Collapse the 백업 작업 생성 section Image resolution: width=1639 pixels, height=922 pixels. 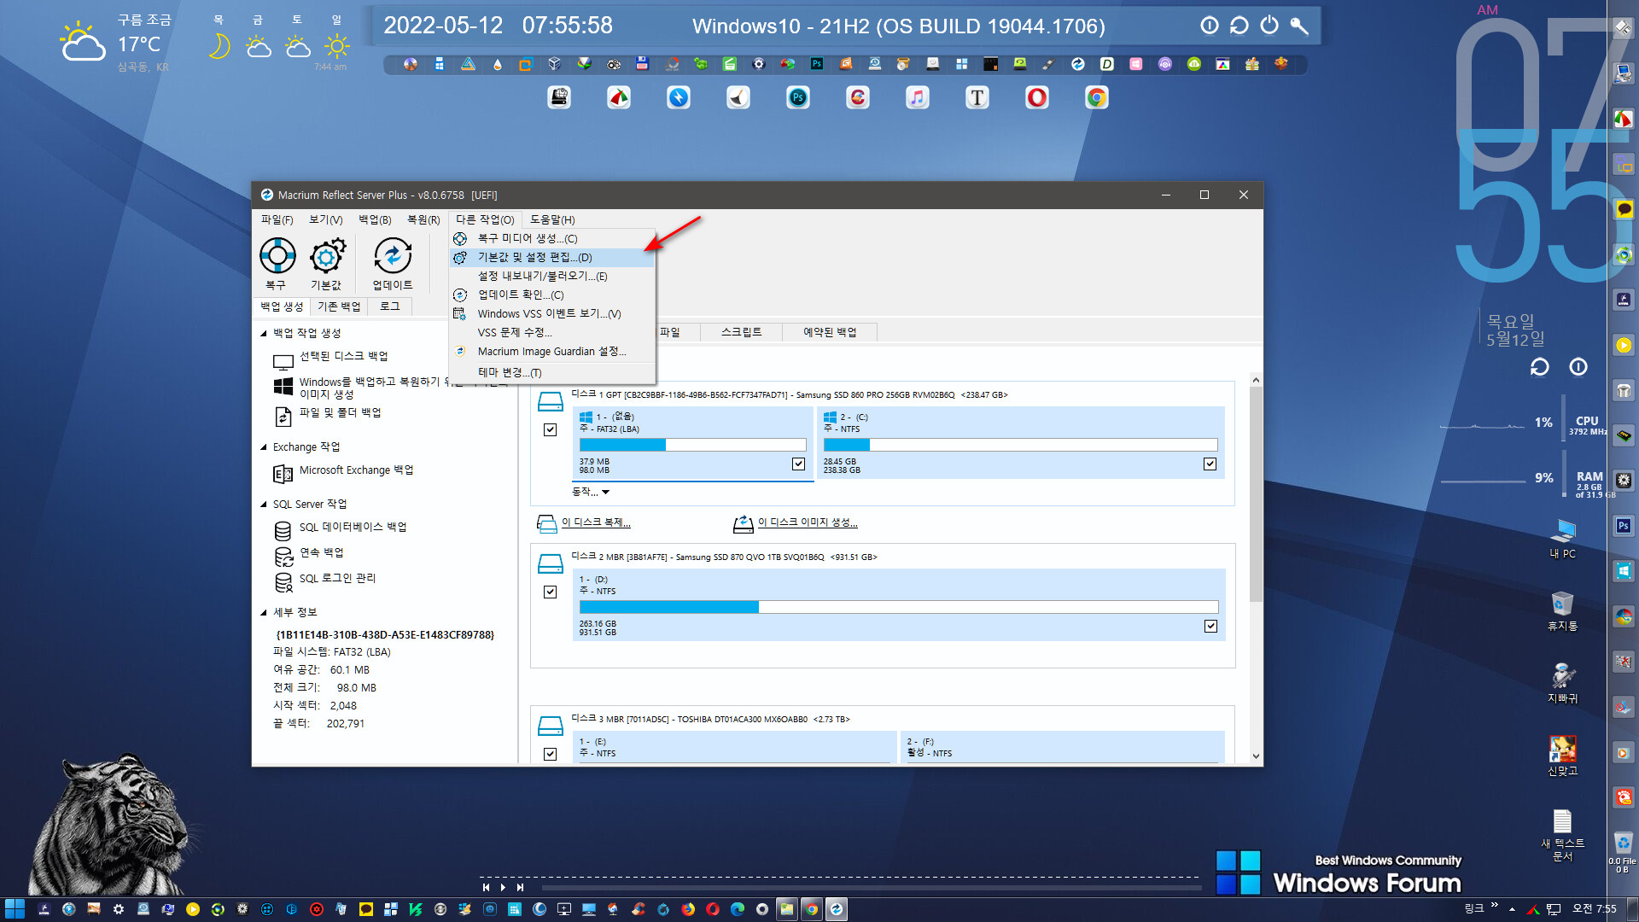click(x=264, y=333)
